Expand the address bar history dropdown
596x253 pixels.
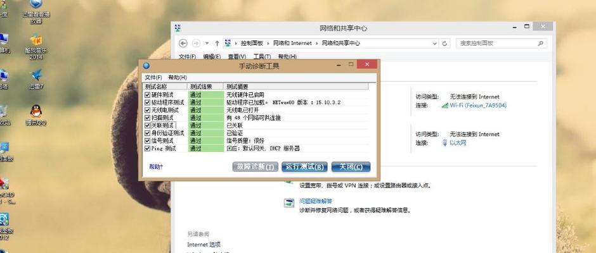point(435,44)
